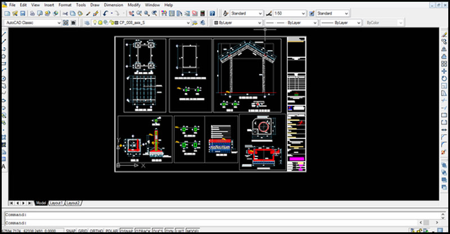Viewport: 450px width, 234px height.
Task: Select the Multiline Text A tool
Action: pyautogui.click(x=4, y=166)
